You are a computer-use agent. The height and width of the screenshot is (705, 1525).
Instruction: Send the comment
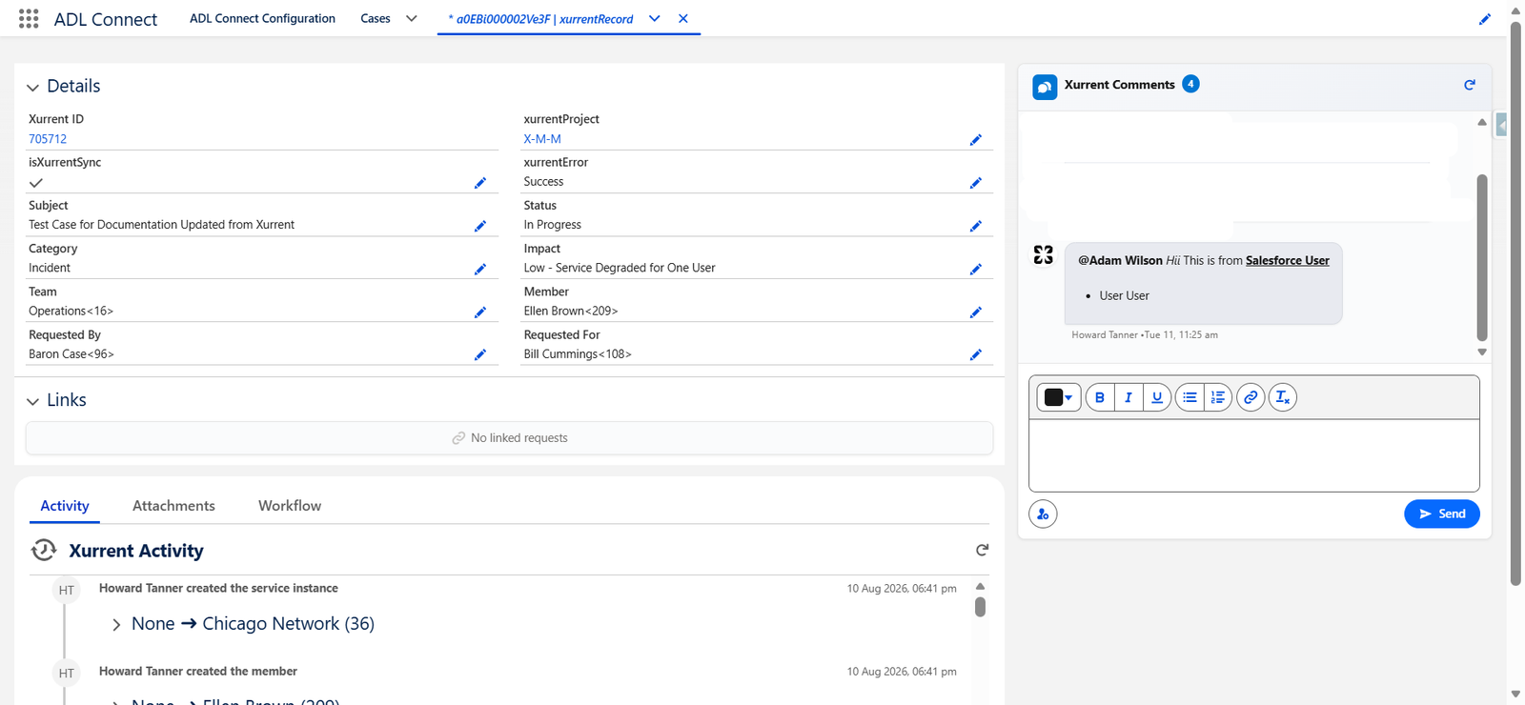click(x=1441, y=514)
